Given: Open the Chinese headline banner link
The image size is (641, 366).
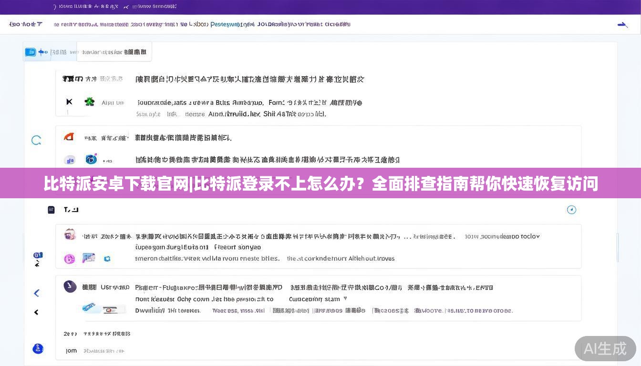Looking at the screenshot, I should click(x=320, y=183).
